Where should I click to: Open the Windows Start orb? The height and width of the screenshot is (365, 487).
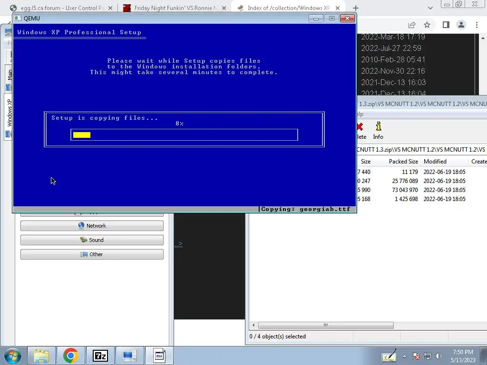[13, 355]
